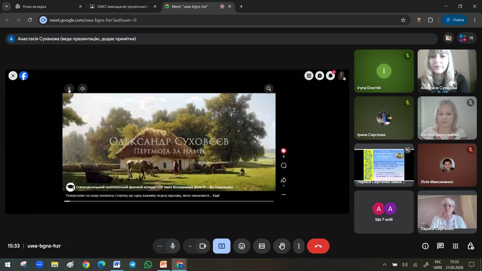Open a new browser tab
This screenshot has height=271, width=482.
[241, 7]
